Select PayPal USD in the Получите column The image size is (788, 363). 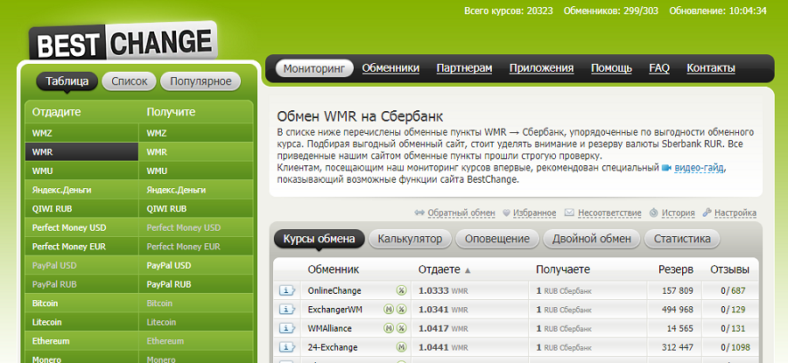point(196,266)
